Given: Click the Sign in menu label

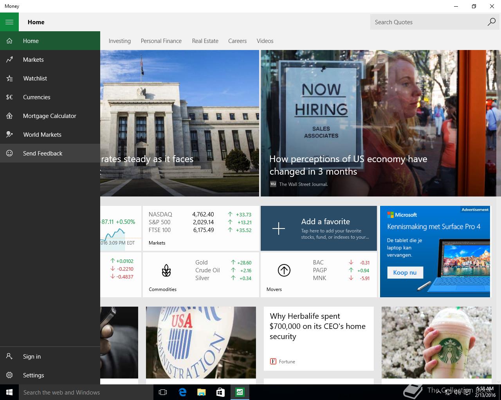Looking at the screenshot, I should (32, 356).
